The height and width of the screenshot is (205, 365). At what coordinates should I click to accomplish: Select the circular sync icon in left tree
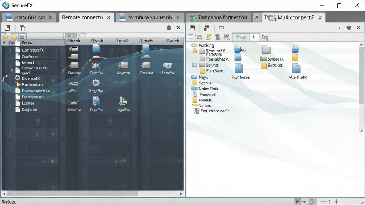(x=18, y=78)
